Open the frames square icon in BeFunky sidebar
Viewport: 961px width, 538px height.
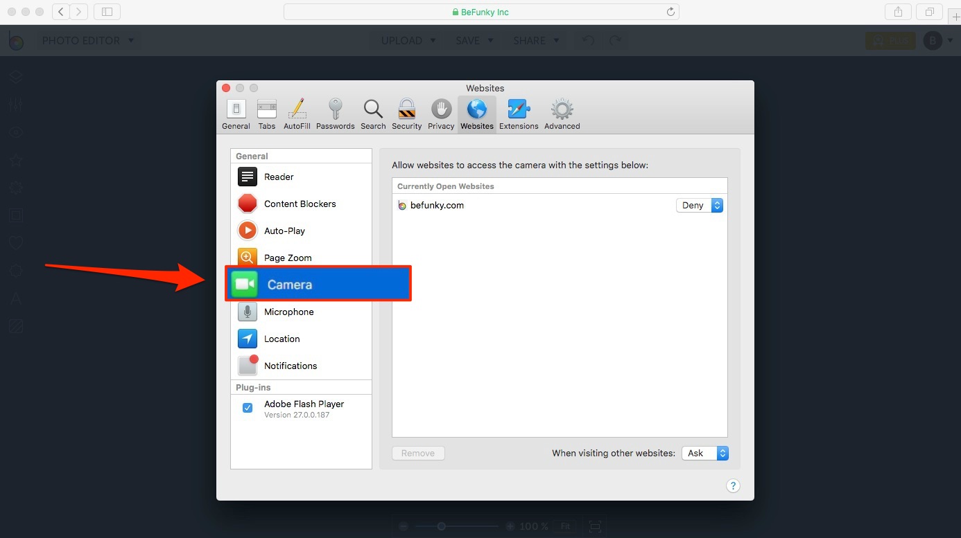click(16, 215)
